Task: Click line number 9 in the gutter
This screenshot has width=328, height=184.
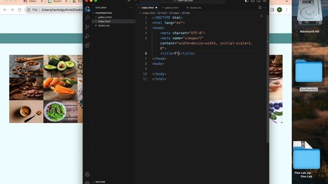Action: (x=146, y=69)
